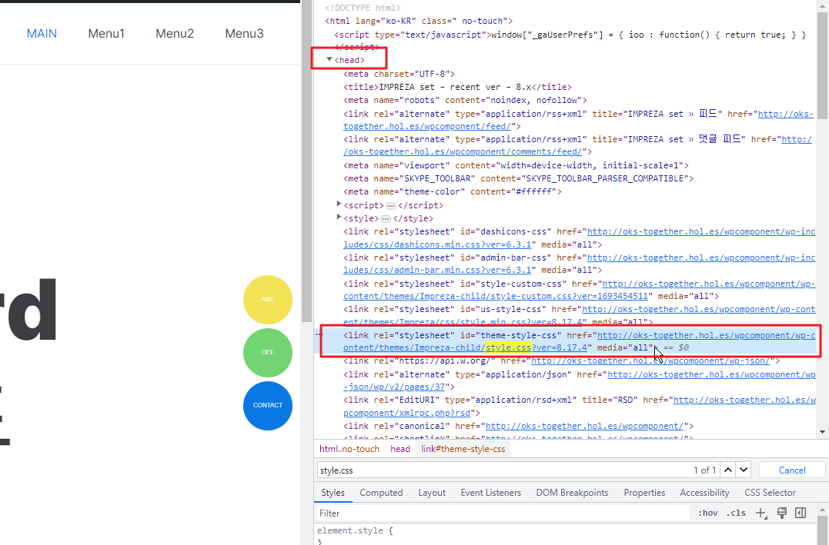The width and height of the screenshot is (829, 545).
Task: Toggle the :hov element state panel
Action: [708, 513]
